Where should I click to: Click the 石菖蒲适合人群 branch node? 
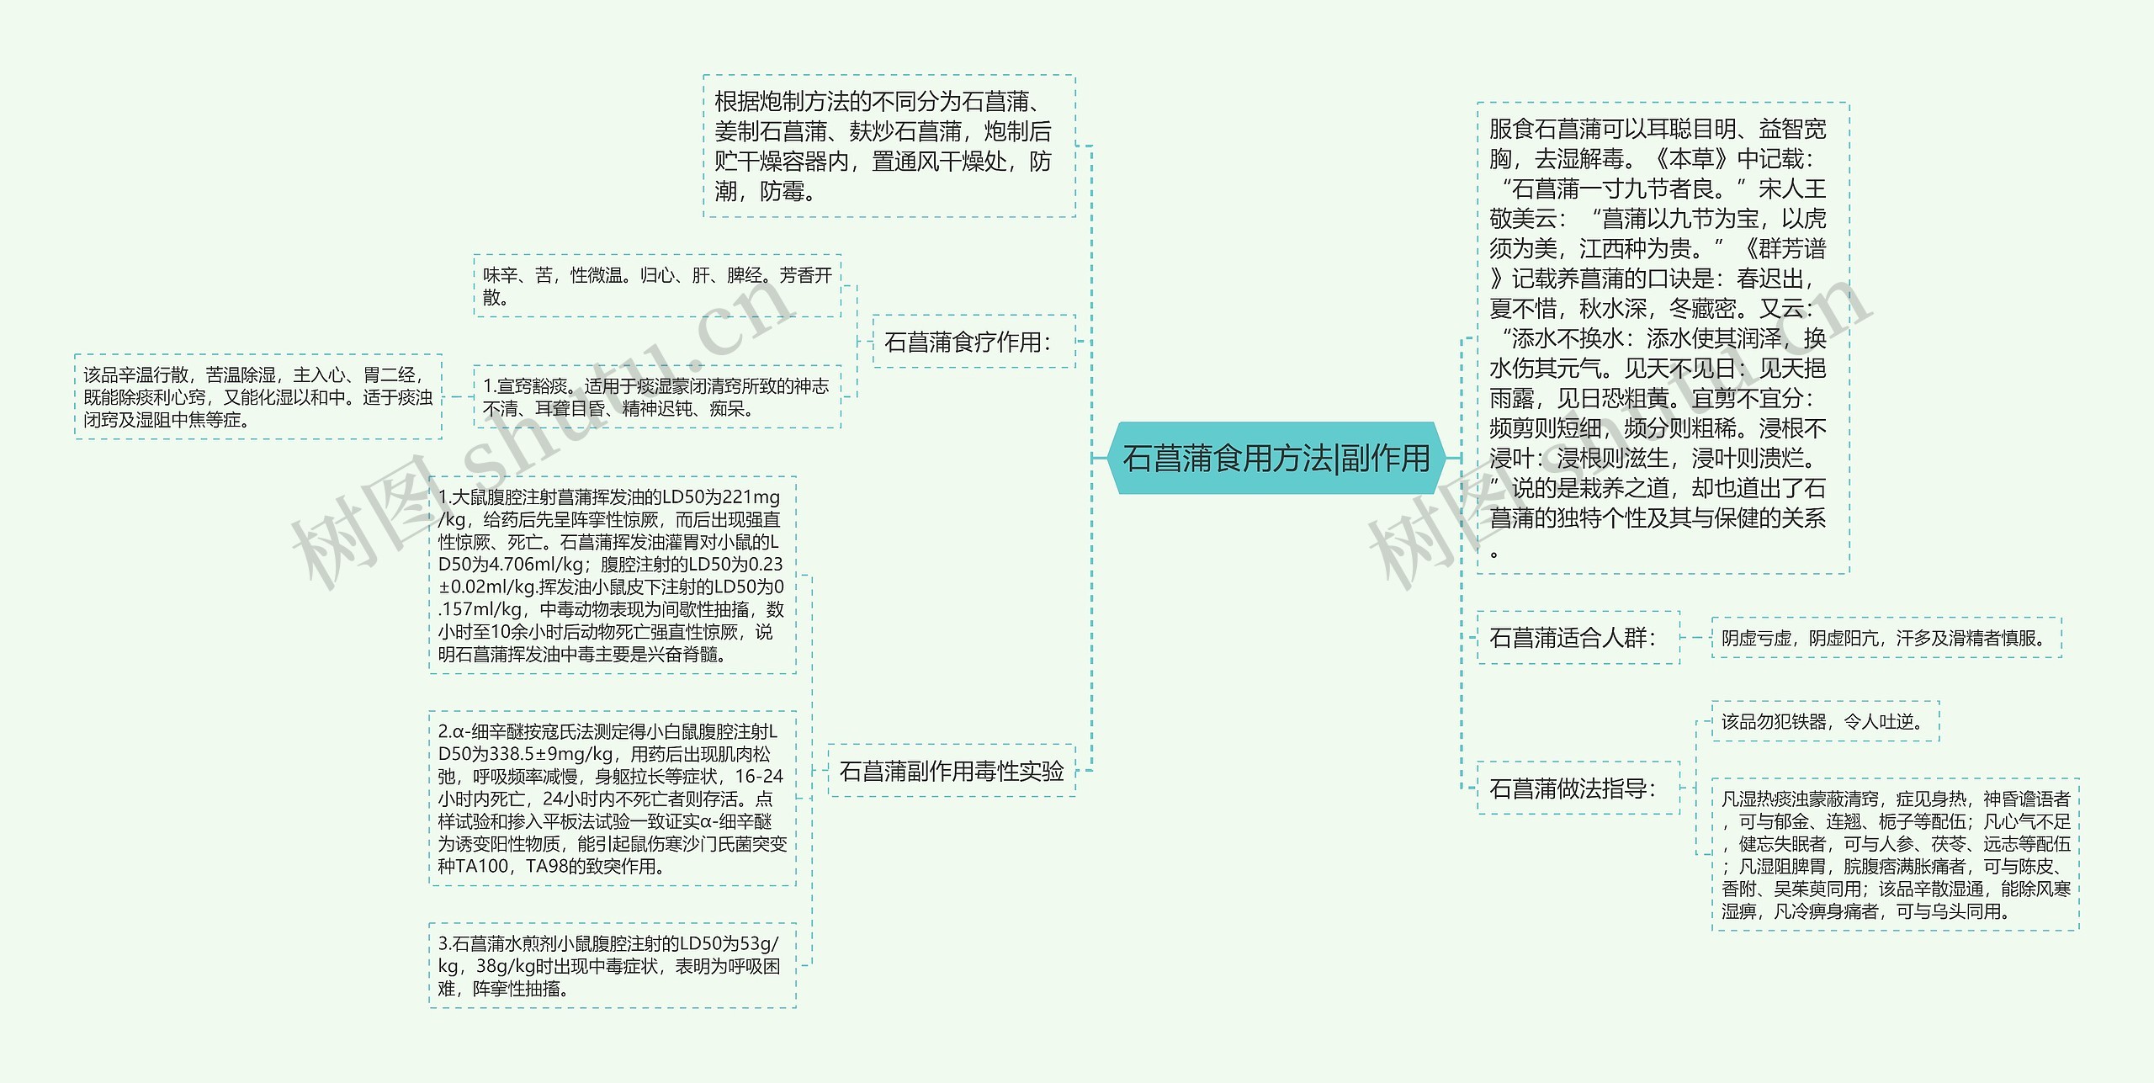[x=1578, y=638]
